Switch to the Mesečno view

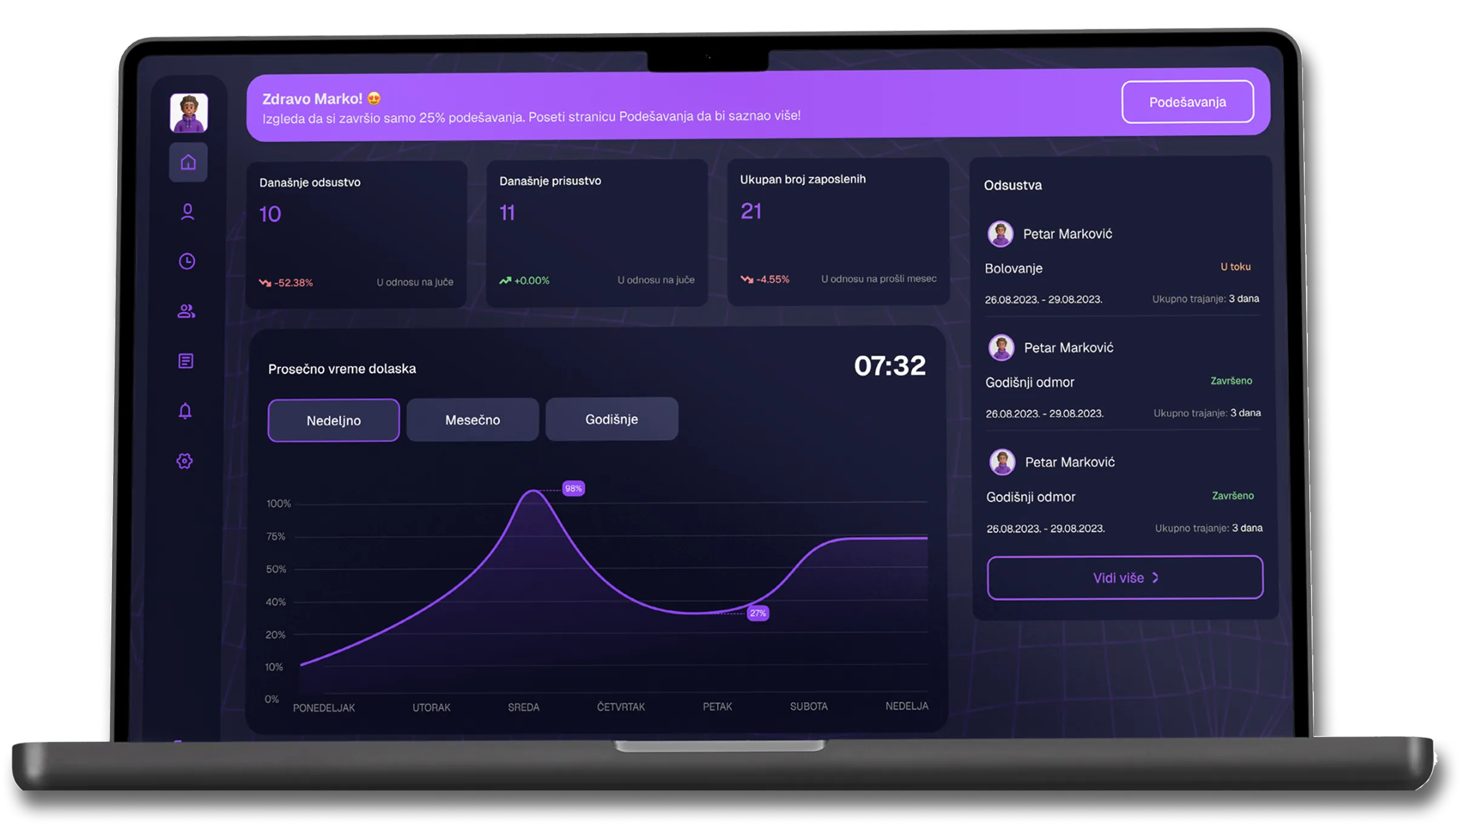click(473, 419)
